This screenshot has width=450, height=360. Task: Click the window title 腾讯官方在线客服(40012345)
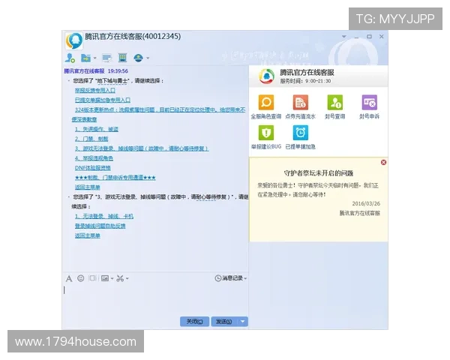pos(133,37)
